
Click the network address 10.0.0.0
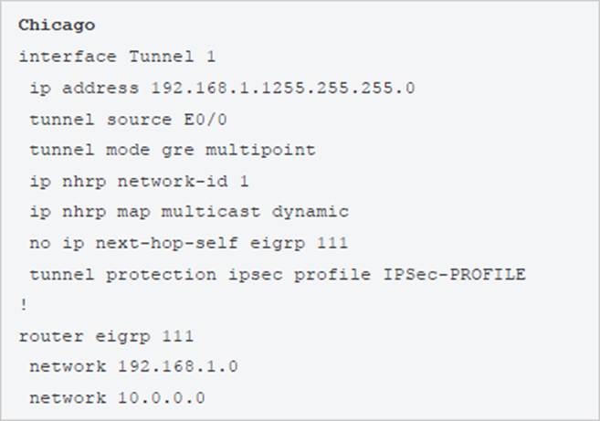click(x=161, y=398)
